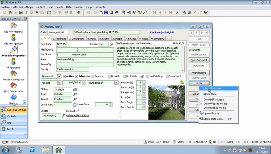Click the Reception(s) spinner arrows

coord(144,92)
